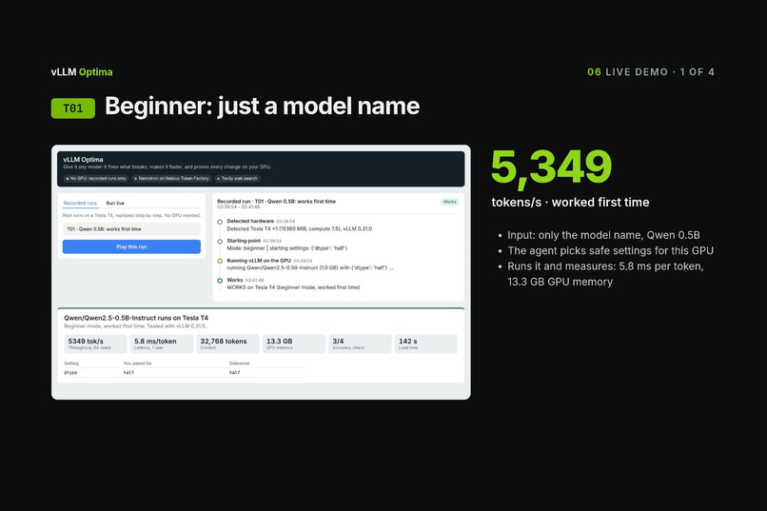Click the running Qwen/Qwen2.5-0.5B-Instruct detail line

[x=309, y=267]
